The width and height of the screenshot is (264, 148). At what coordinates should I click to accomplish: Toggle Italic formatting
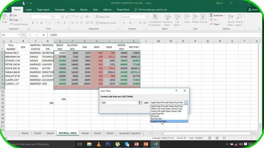click(37, 23)
